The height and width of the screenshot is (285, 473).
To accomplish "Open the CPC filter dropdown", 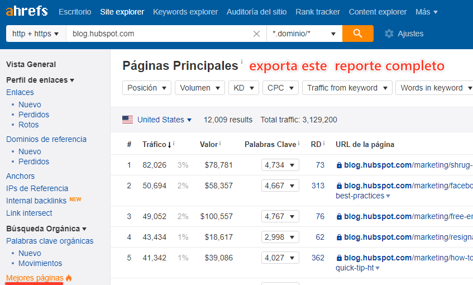I will pyautogui.click(x=280, y=88).
